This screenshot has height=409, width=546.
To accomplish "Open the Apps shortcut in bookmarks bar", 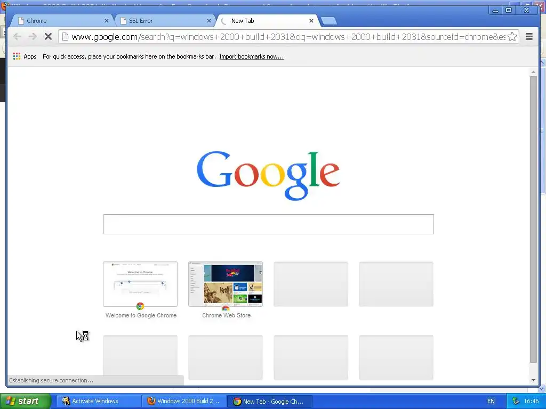I will (x=25, y=56).
